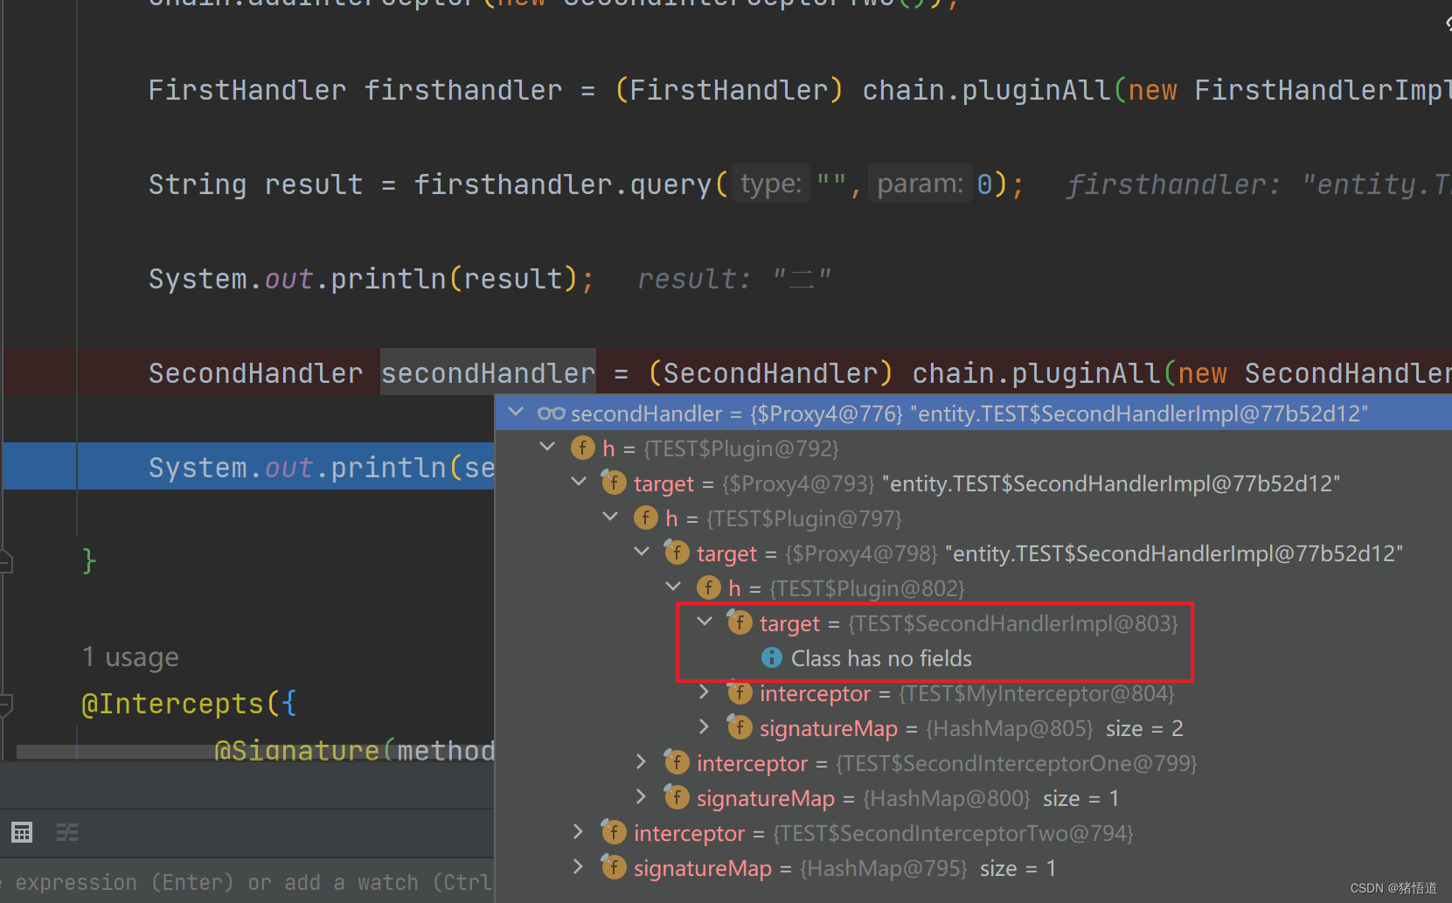Click the "size = 1" value of HashMap@795
The image size is (1452, 903).
(1018, 868)
